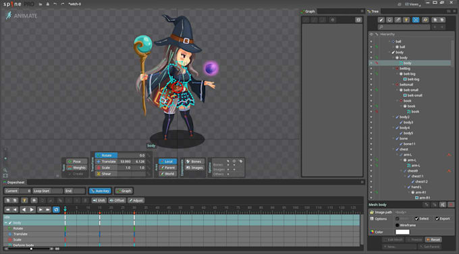The height and width of the screenshot is (254, 459).
Task: Click the Reset button in mesh panel
Action: 433,240
